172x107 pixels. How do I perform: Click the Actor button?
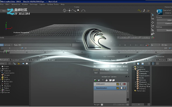tap(164, 20)
